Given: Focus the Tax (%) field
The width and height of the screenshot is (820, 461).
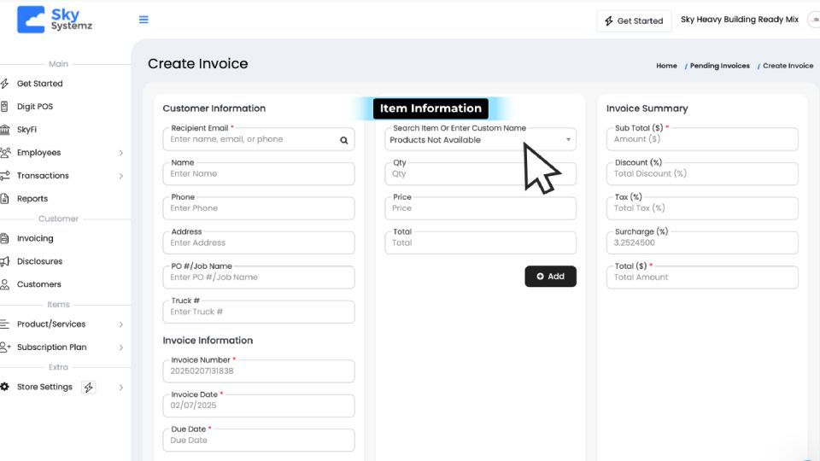Looking at the screenshot, I should [702, 208].
